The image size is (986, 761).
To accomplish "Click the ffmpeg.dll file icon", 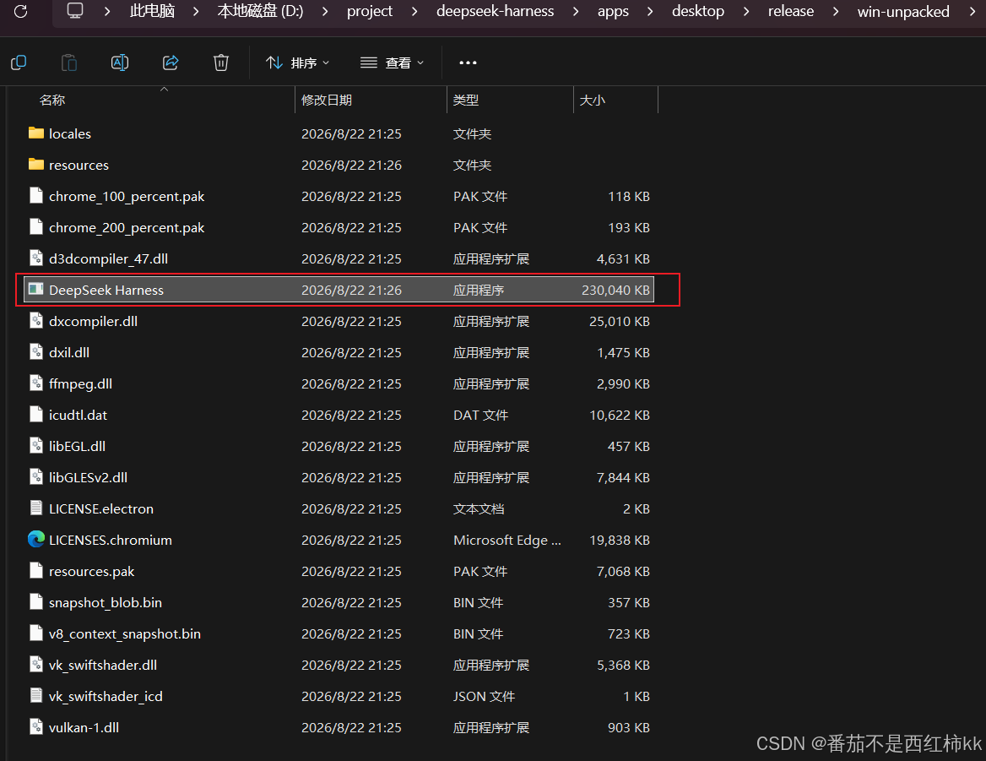I will click(x=36, y=383).
